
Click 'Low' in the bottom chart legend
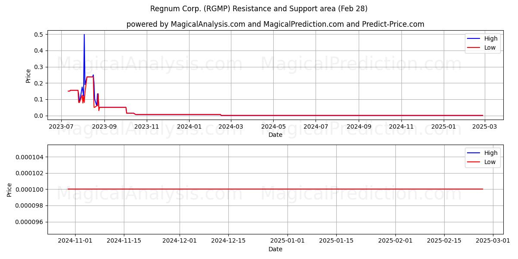pos(490,162)
